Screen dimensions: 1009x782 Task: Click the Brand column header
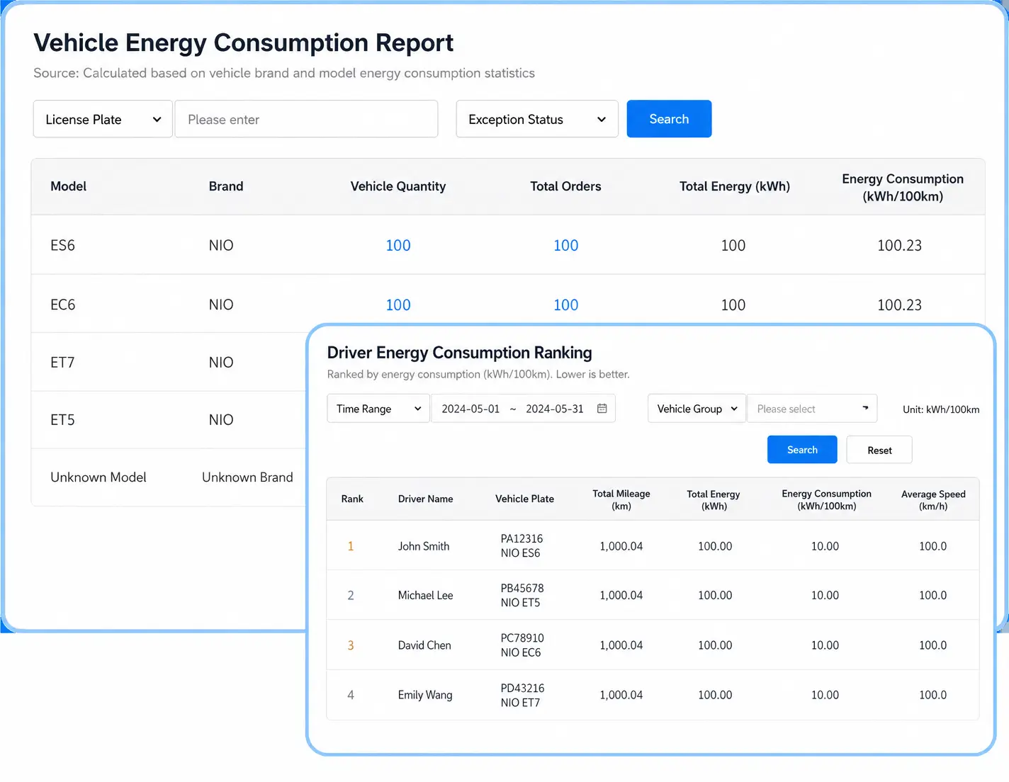pyautogui.click(x=226, y=186)
